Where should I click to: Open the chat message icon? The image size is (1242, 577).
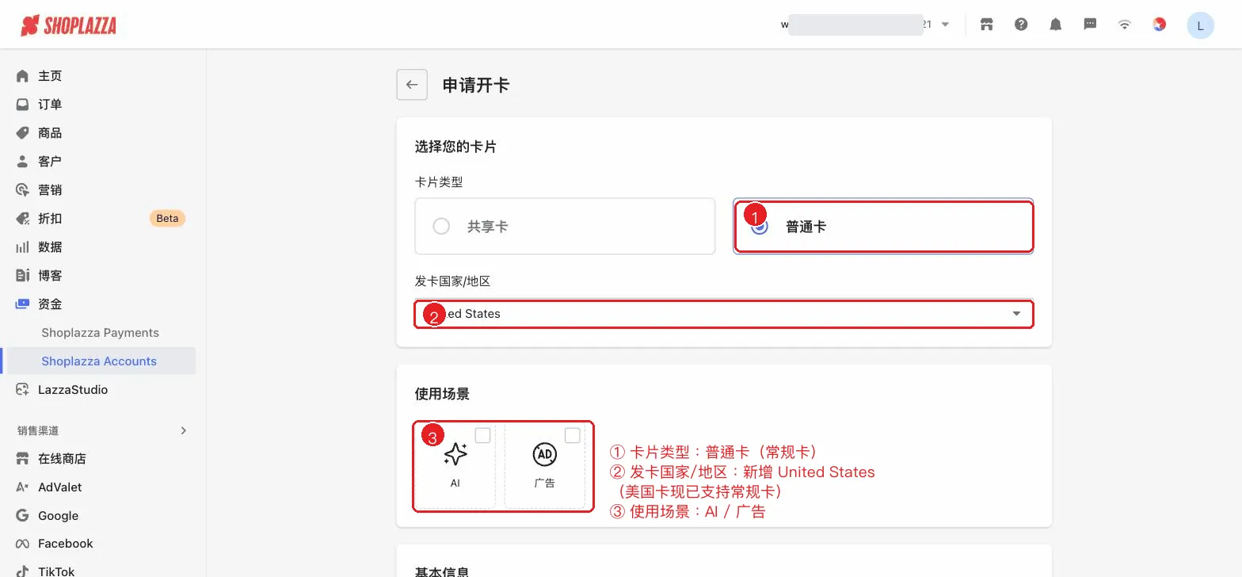tap(1090, 25)
